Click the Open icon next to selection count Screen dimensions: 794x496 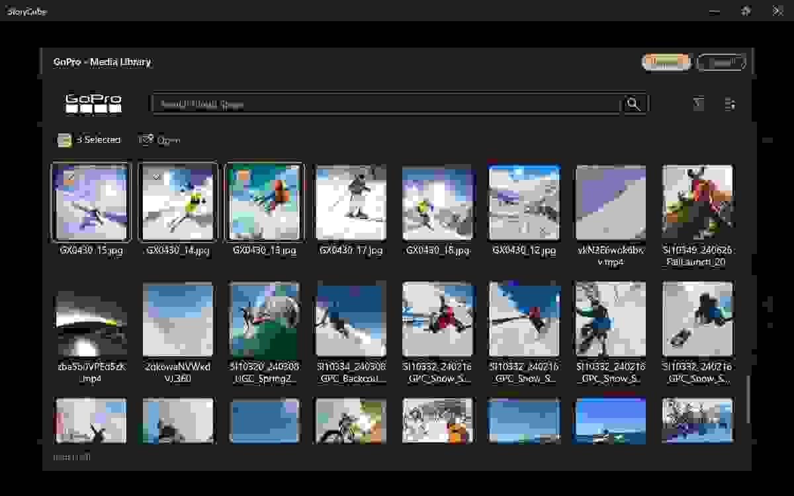(146, 140)
